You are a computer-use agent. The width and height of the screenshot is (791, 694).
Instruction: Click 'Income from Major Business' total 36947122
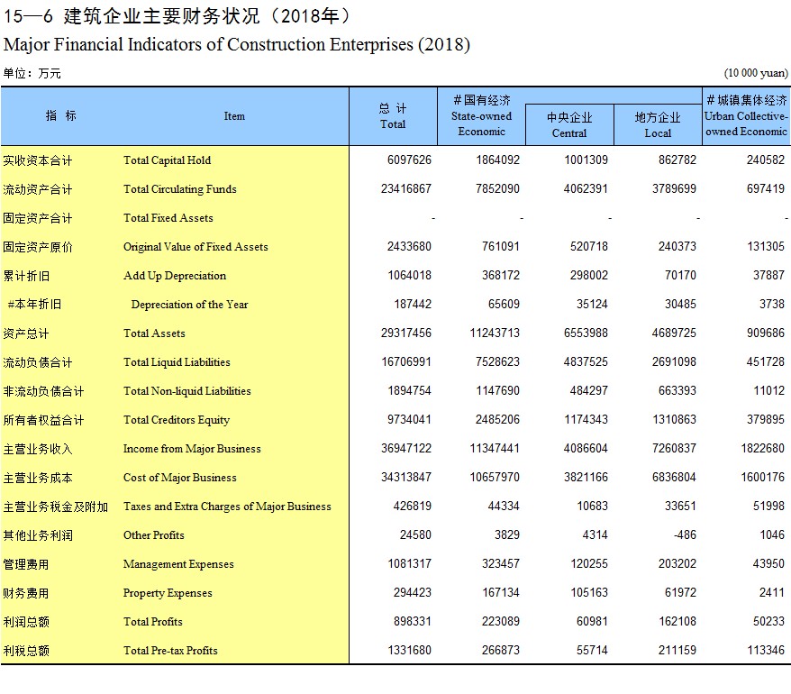pyautogui.click(x=405, y=449)
